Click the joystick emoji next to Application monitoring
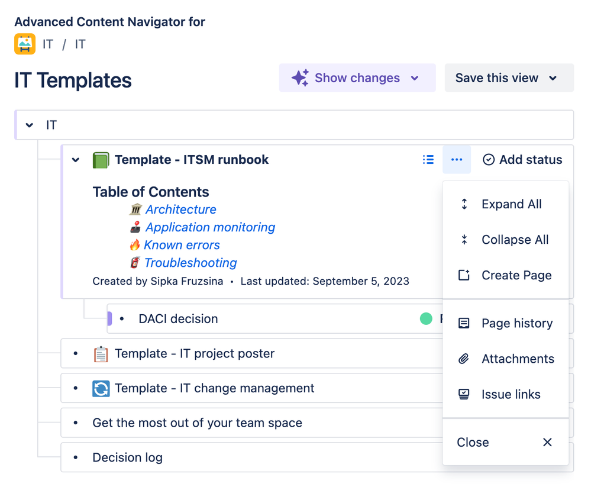 pos(135,227)
